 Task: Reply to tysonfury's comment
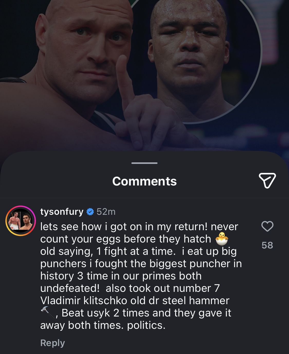(x=53, y=343)
